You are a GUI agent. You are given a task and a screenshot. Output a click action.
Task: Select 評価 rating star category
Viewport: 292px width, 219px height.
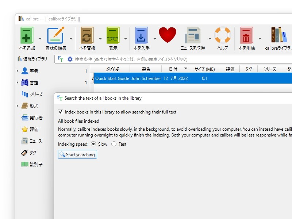[30, 129]
